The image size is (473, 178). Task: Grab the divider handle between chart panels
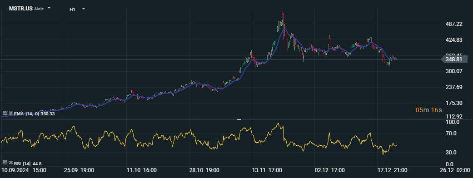pyautogui.click(x=239, y=119)
